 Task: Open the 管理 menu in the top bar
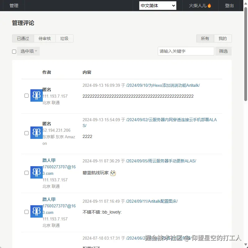tap(14, 6)
